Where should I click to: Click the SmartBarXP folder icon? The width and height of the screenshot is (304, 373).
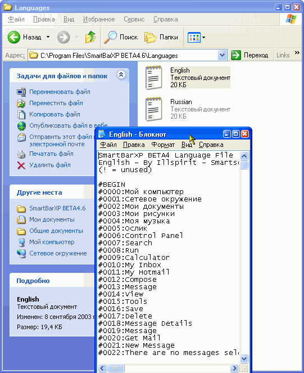(x=21, y=209)
